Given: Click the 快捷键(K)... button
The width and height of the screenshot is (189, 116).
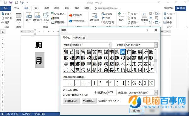Looking at the screenshot, I should (89, 101).
